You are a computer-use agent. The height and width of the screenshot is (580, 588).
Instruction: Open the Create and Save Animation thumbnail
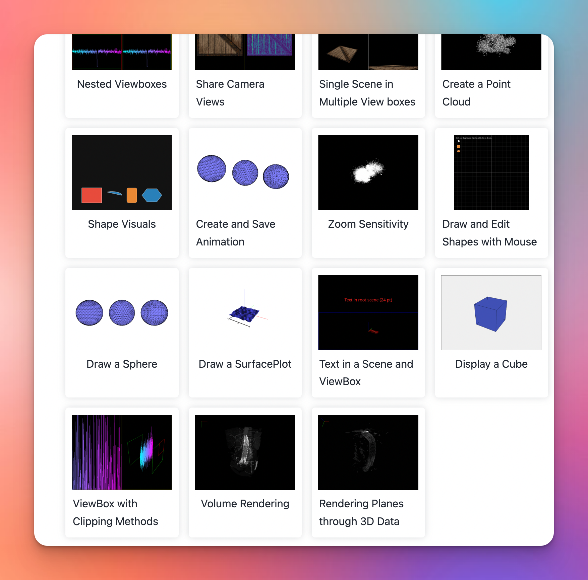coord(245,173)
